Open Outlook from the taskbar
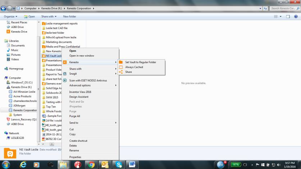 [x=105, y=165]
